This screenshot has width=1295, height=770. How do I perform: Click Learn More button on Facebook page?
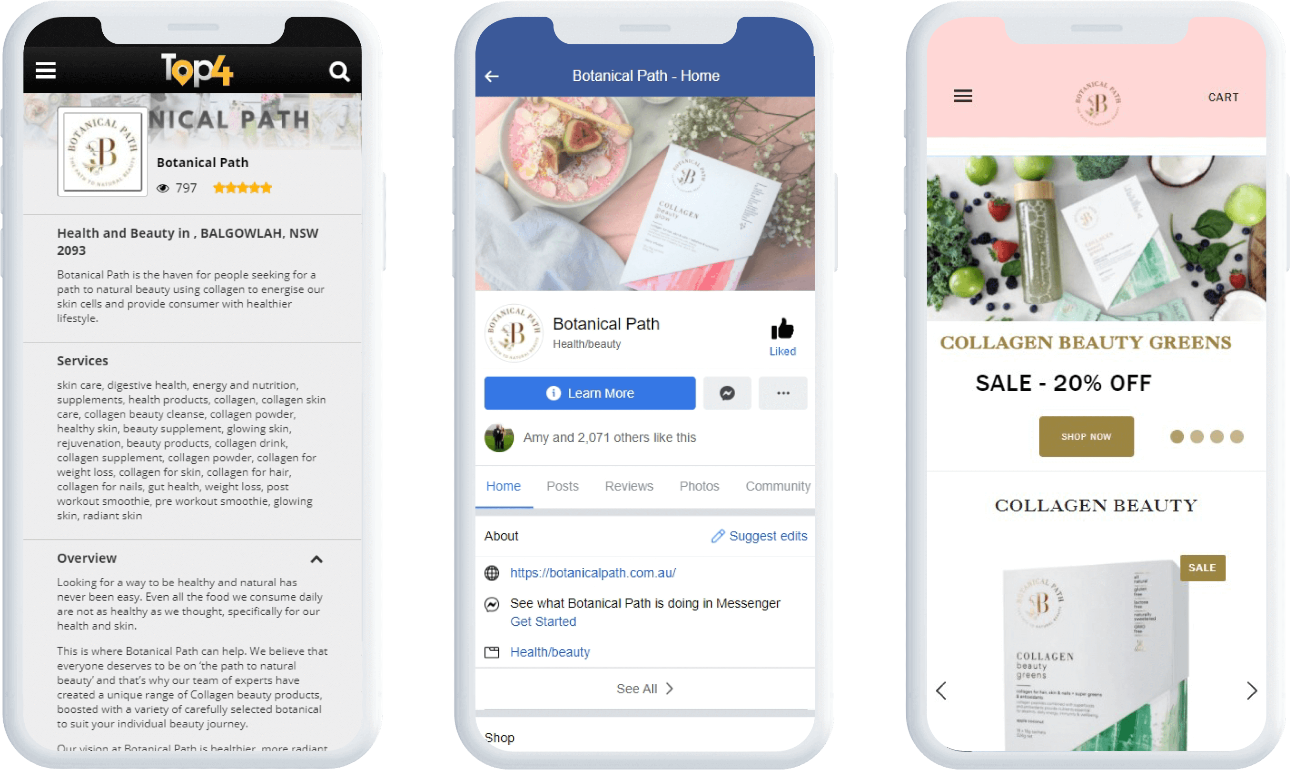pos(591,392)
